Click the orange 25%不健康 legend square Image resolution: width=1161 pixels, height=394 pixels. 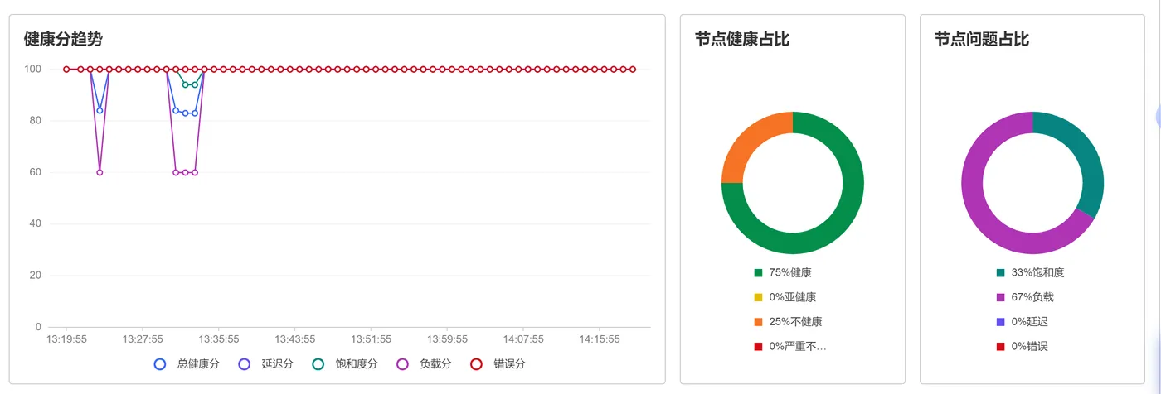point(758,322)
